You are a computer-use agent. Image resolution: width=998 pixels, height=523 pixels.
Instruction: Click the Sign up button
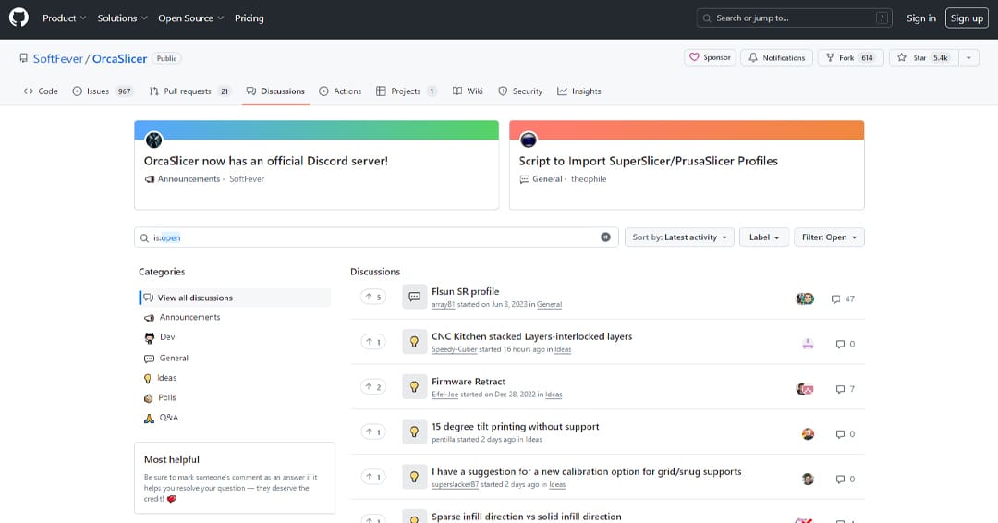coord(967,18)
